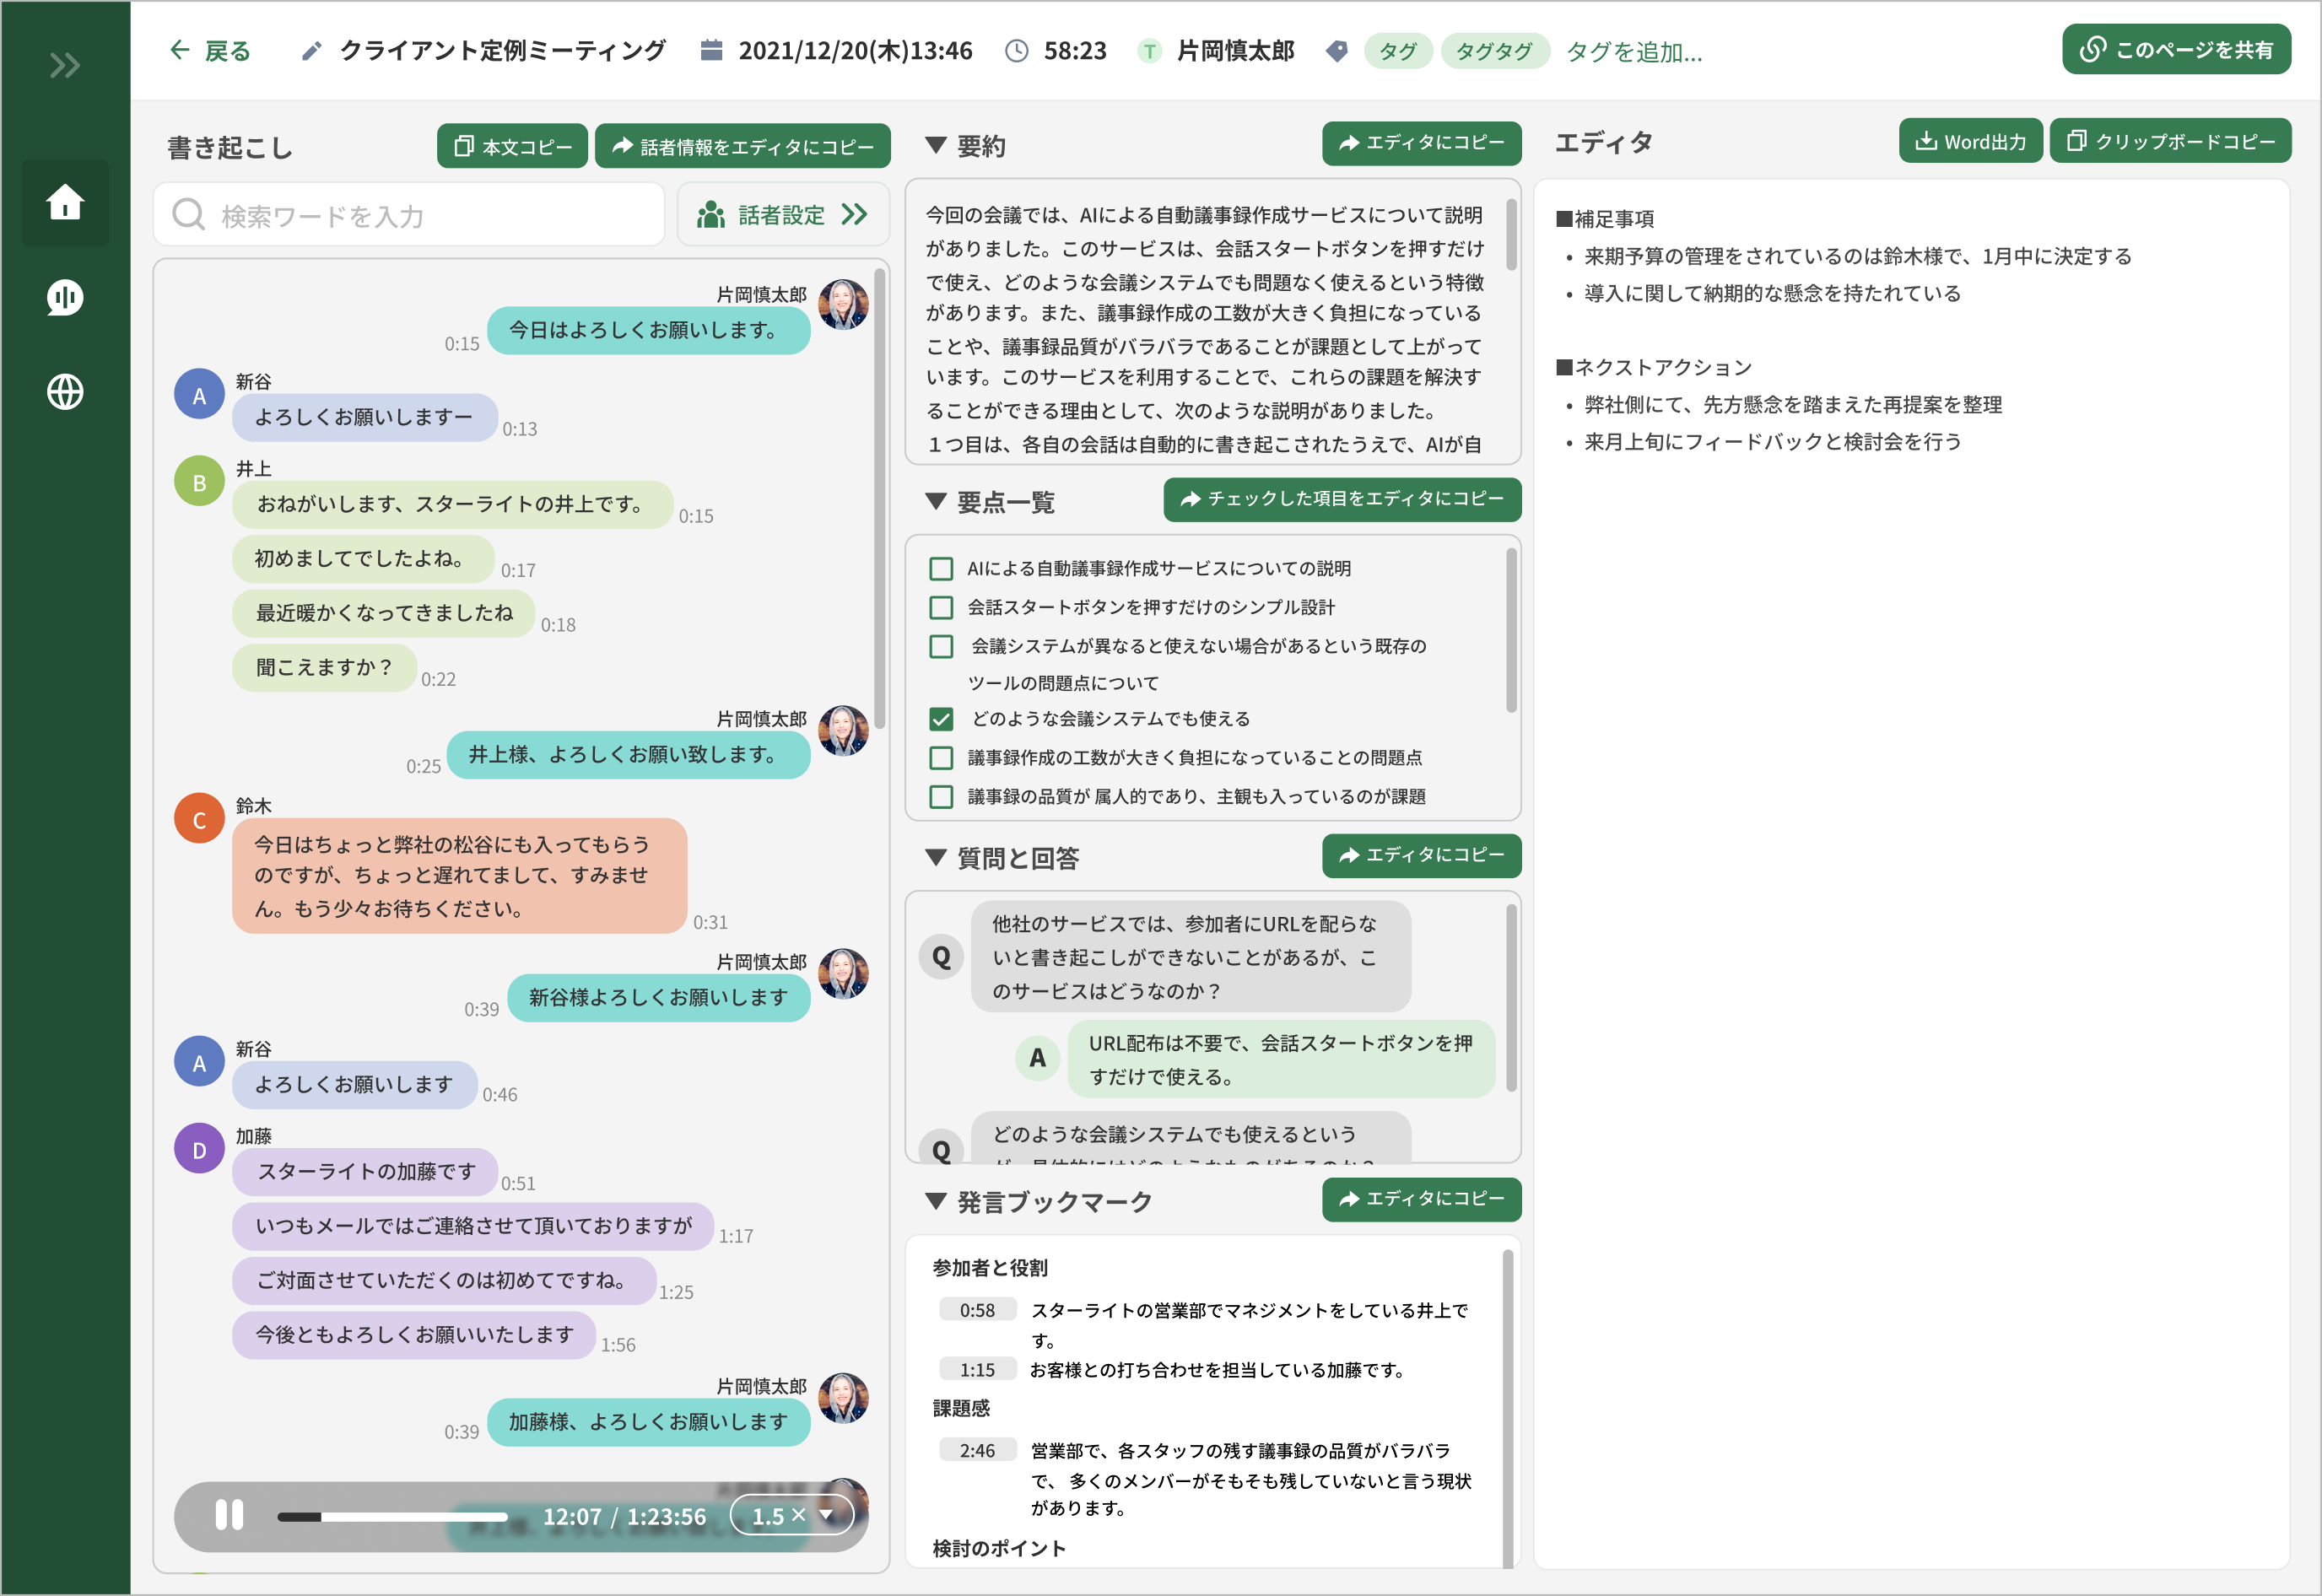Image resolution: width=2322 pixels, height=1596 pixels.
Task: Collapse the 要約 section triangle
Action: coord(936,145)
